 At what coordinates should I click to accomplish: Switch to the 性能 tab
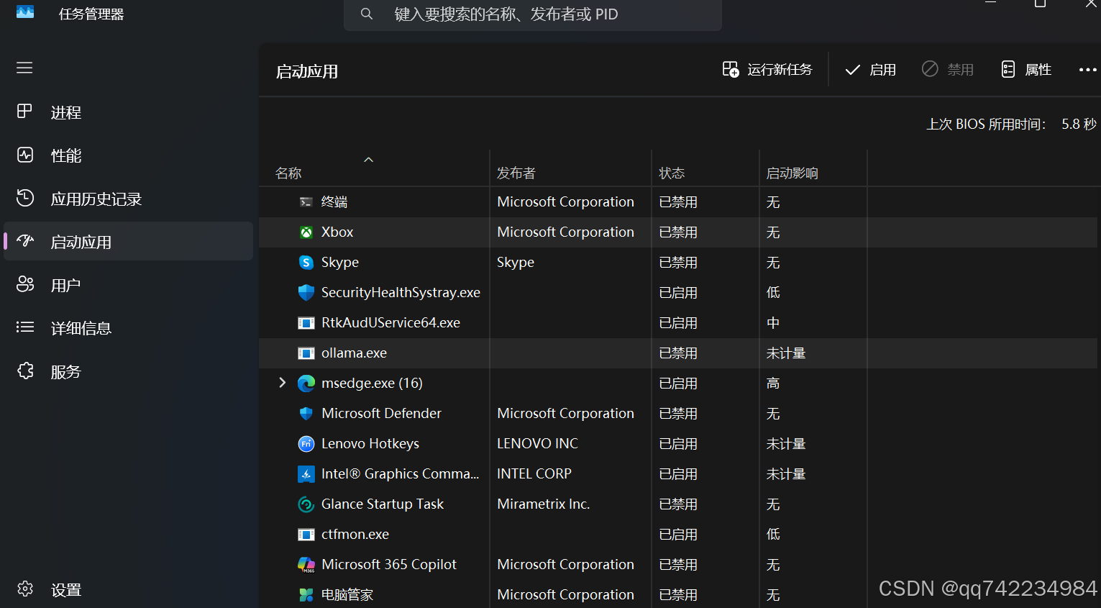tap(129, 155)
